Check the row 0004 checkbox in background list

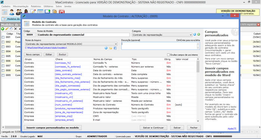tap(3, 52)
